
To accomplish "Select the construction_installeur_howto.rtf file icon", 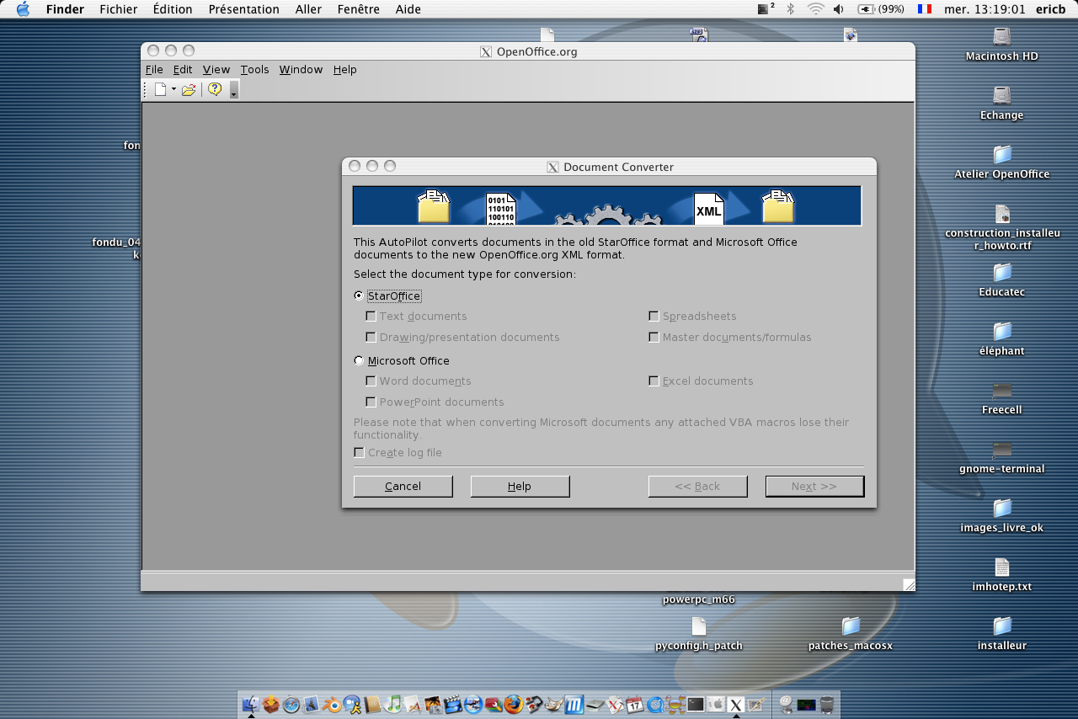I will click(x=1001, y=214).
